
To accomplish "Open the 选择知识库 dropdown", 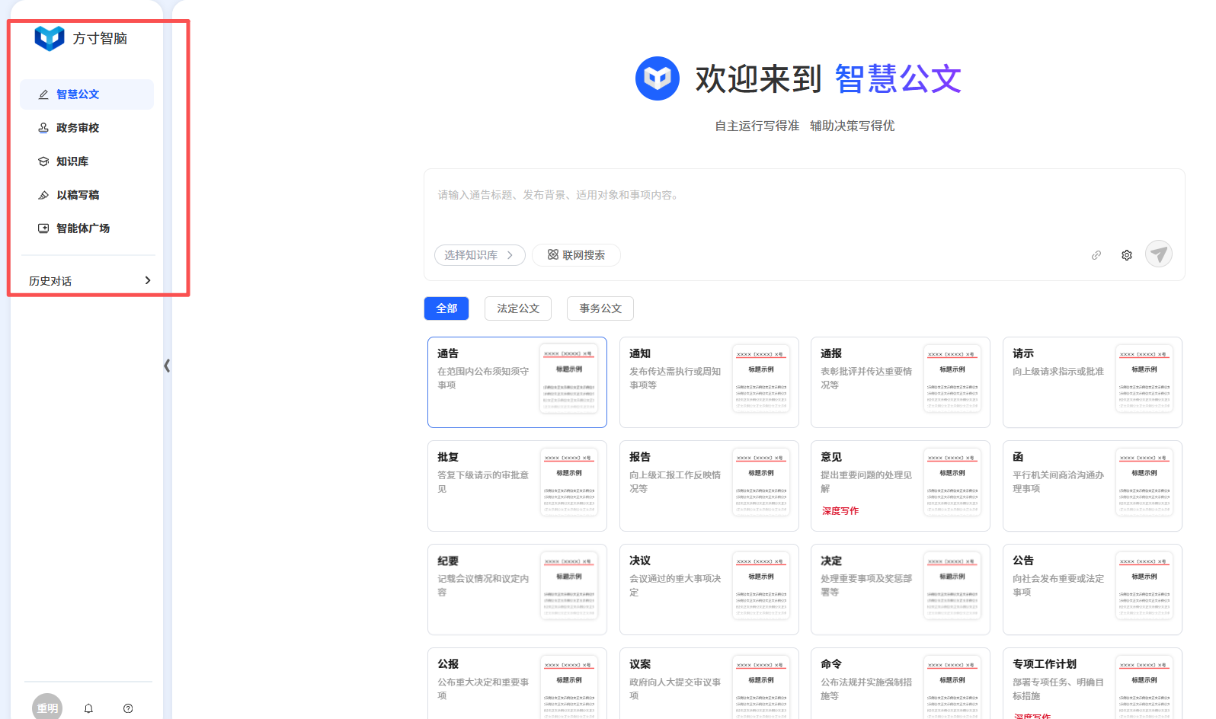I will tap(479, 255).
